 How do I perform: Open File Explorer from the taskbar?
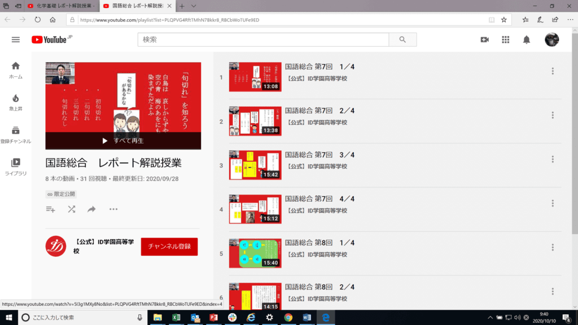pyautogui.click(x=157, y=317)
